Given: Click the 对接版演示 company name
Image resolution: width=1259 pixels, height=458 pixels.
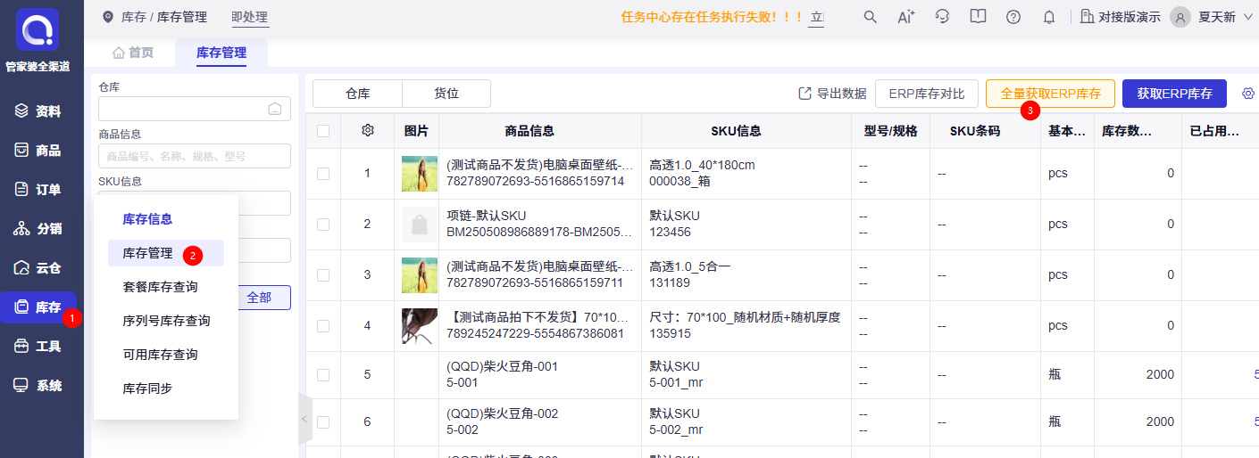Looking at the screenshot, I should point(1130,17).
